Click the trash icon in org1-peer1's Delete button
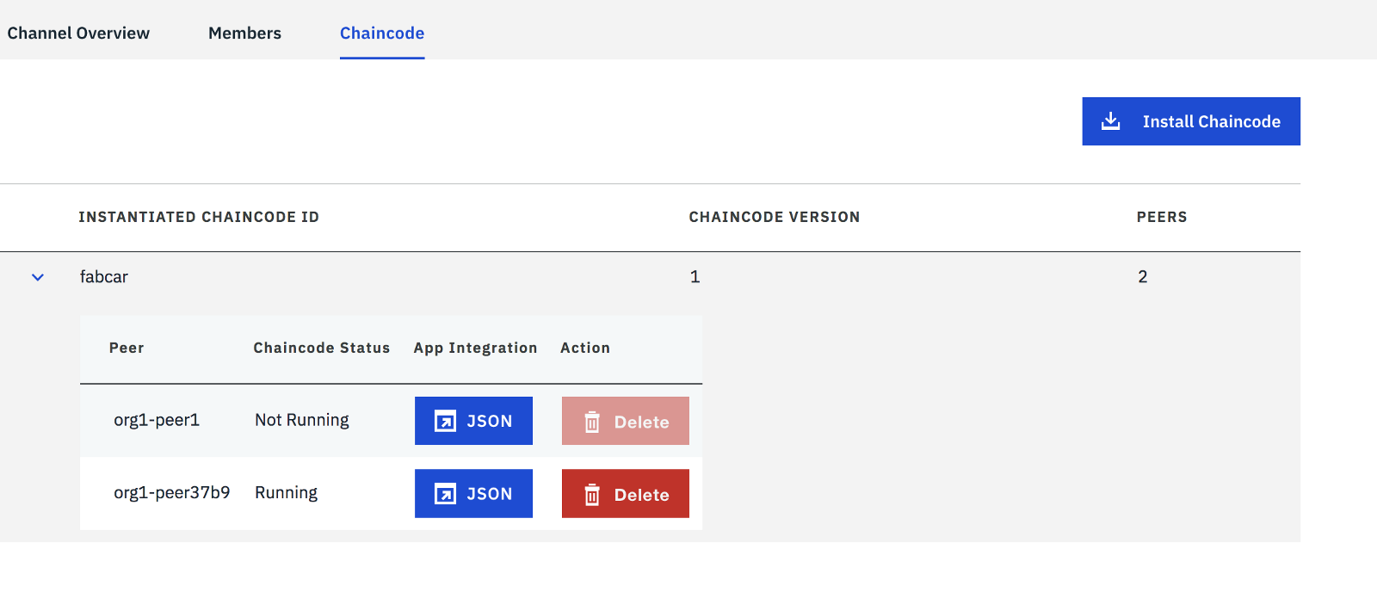The height and width of the screenshot is (611, 1377). (x=592, y=422)
